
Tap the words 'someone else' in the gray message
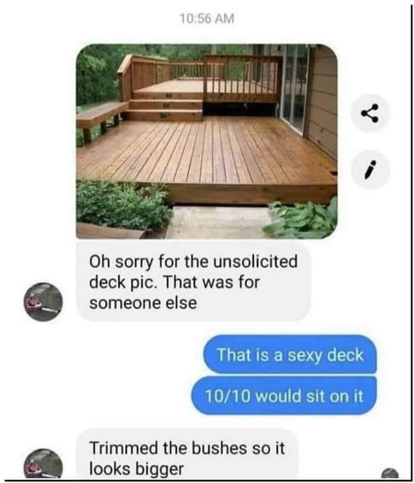[x=143, y=303]
